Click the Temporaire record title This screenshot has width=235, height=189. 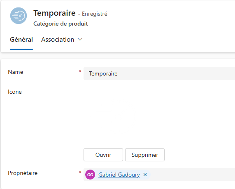click(54, 13)
